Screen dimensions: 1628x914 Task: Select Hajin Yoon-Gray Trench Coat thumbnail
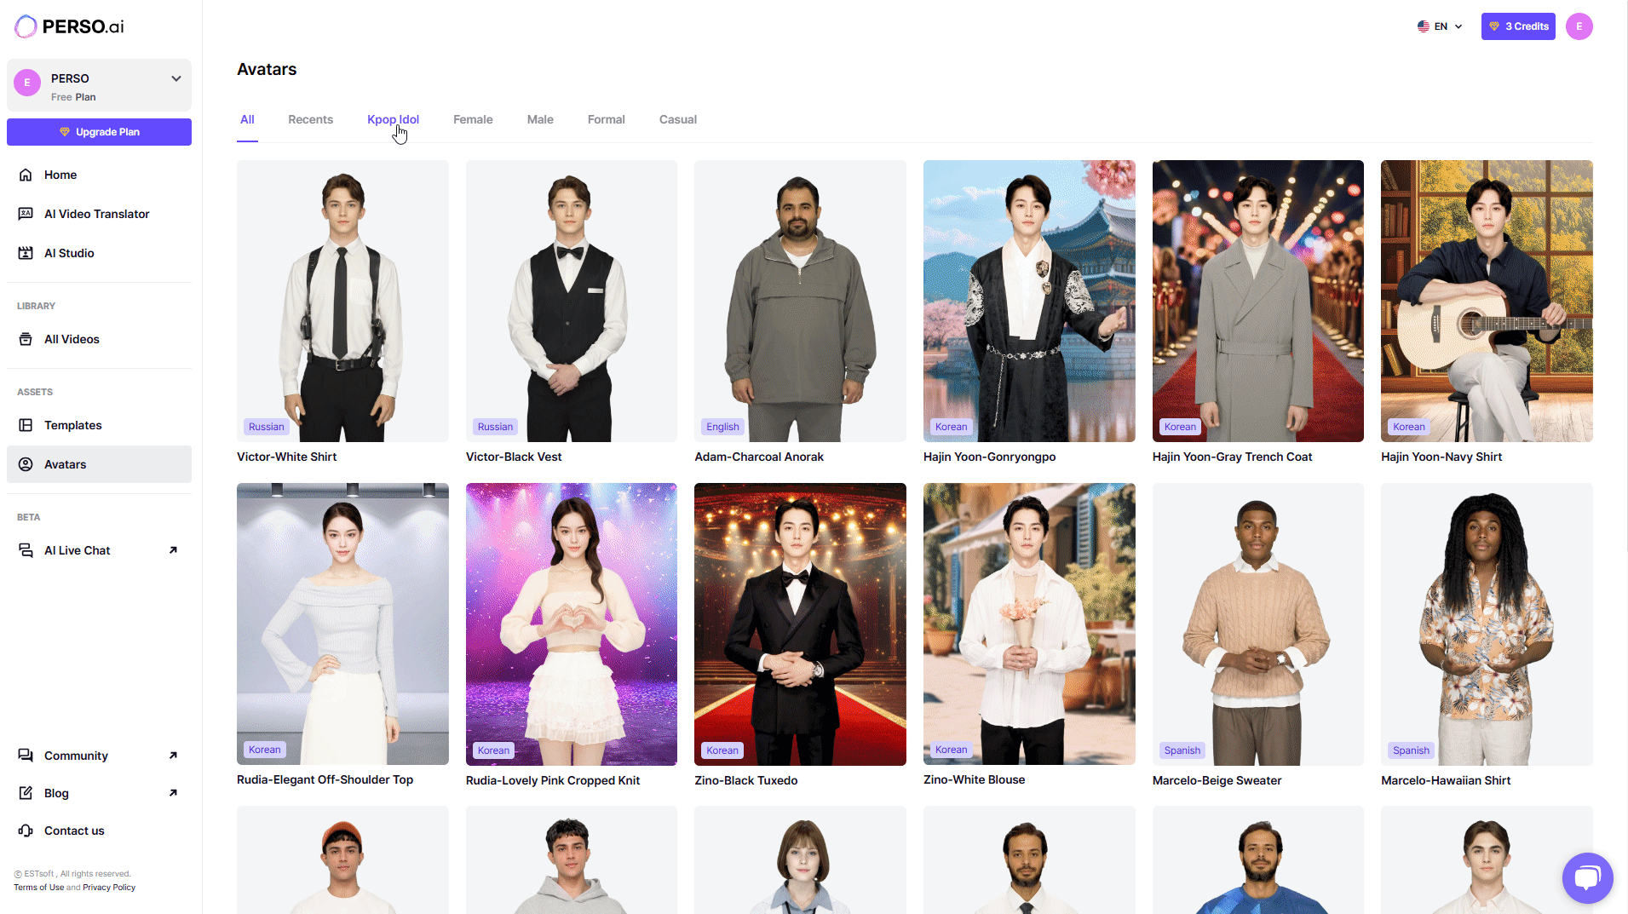click(1258, 301)
